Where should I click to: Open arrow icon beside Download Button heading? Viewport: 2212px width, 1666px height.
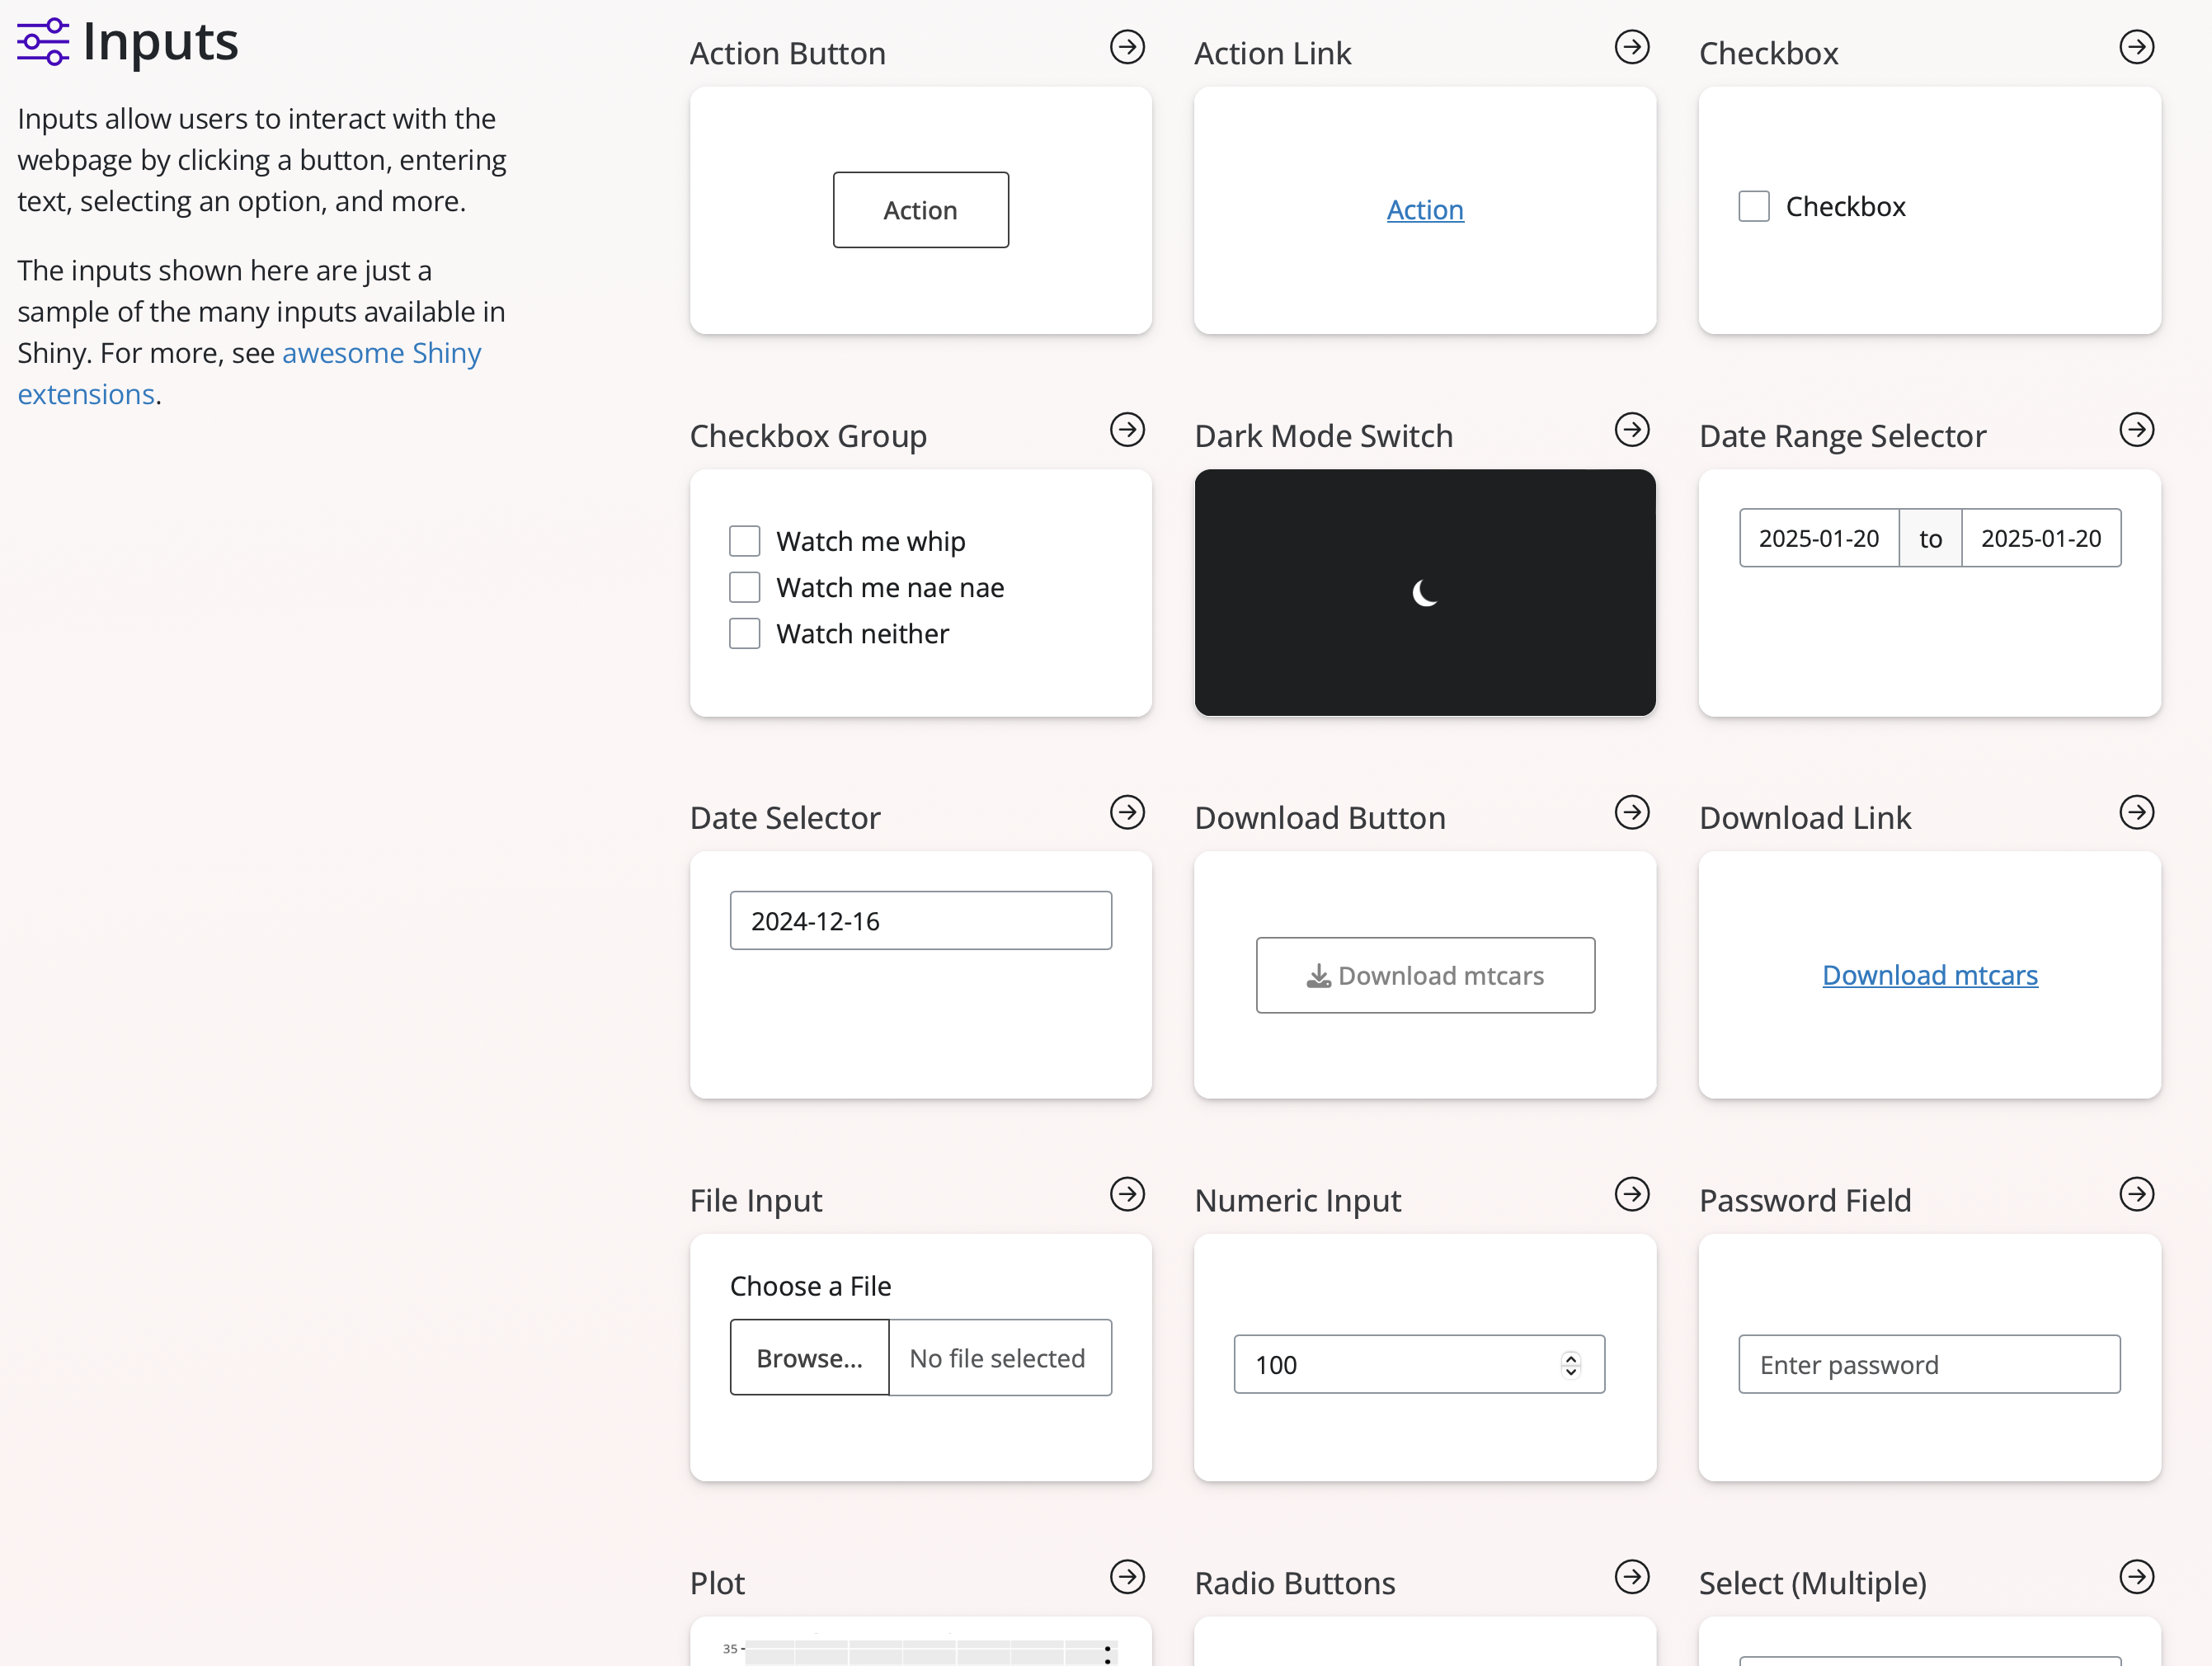(x=1631, y=812)
